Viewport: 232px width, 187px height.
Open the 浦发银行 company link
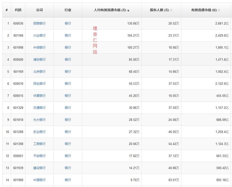[x=39, y=60]
